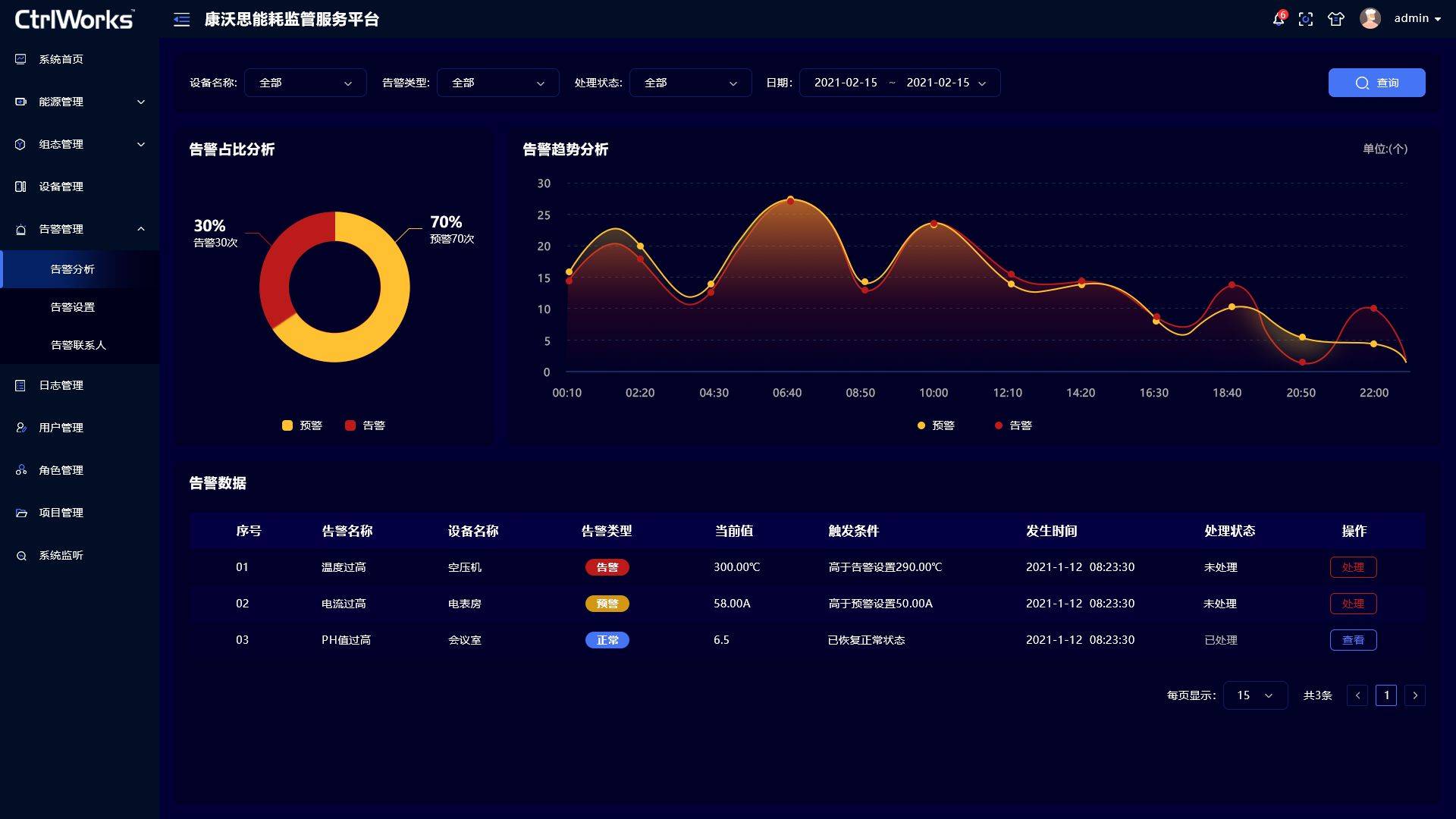Open 系统首页 in the sidebar
The width and height of the screenshot is (1456, 819).
pos(61,59)
